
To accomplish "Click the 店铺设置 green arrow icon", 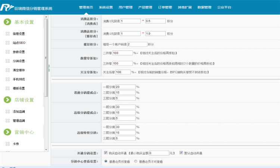I will point(7,100).
